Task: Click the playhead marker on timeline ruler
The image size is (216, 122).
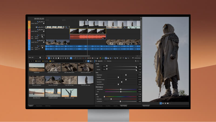Action: coord(87,20)
